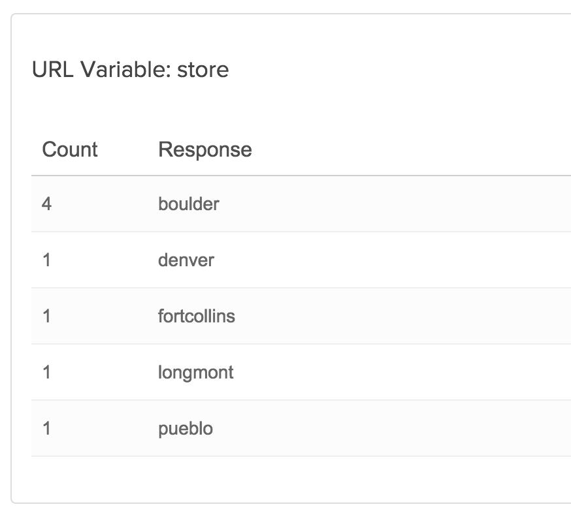Click the Count column header
The width and height of the screenshot is (571, 526).
(x=69, y=149)
